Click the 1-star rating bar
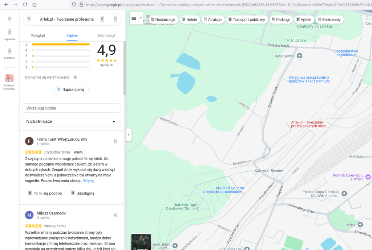Viewport: 372px width, 250px height. (x=61, y=67)
